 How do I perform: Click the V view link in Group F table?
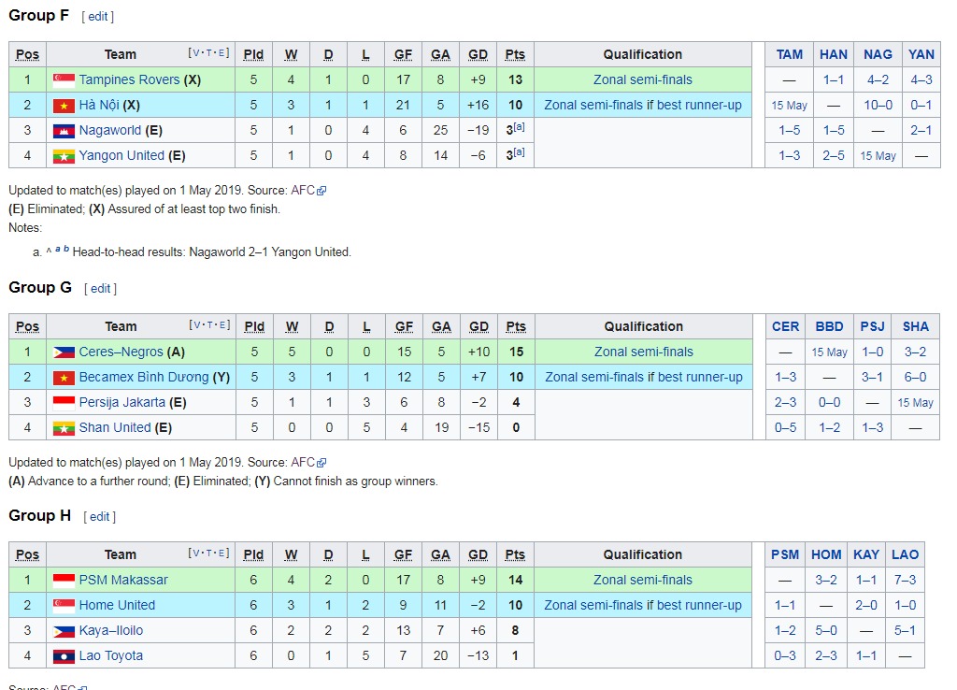click(196, 53)
